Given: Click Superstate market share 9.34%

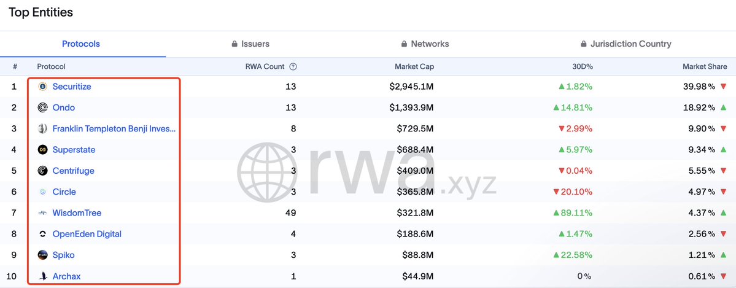Looking at the screenshot, I should 702,150.
